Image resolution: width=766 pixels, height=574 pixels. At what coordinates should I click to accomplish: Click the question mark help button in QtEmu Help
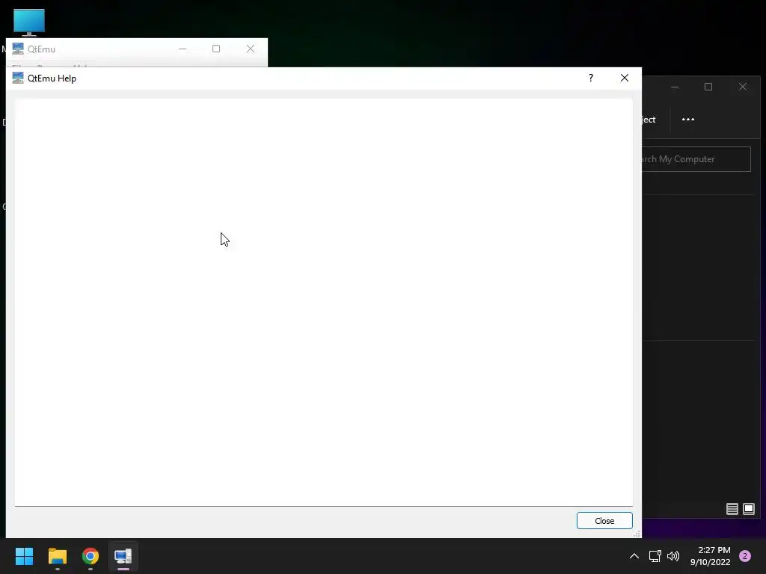click(x=591, y=78)
